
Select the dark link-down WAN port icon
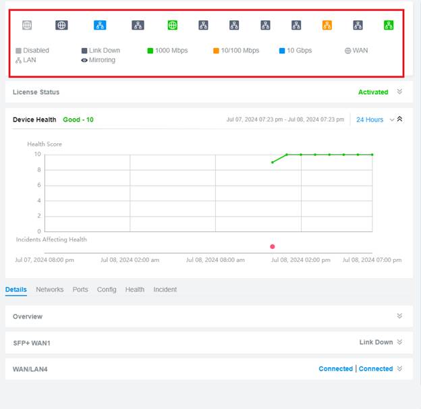click(x=61, y=25)
